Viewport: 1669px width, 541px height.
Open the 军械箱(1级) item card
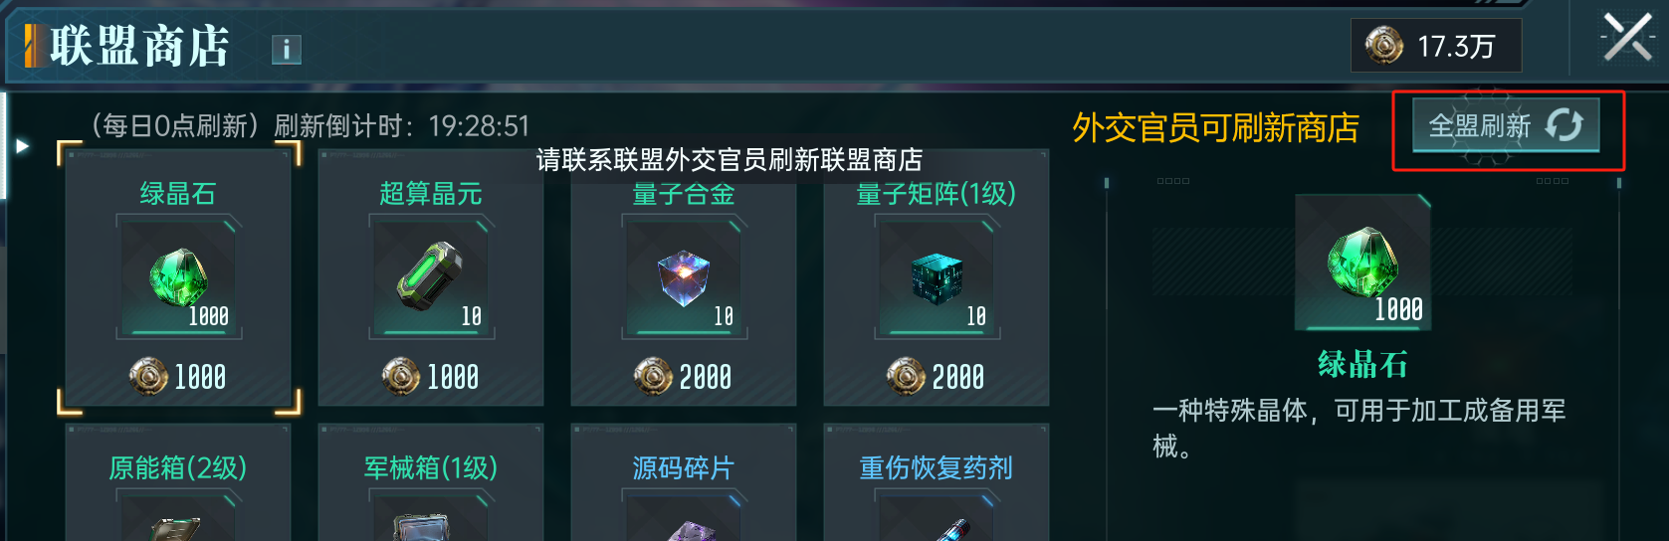coord(431,482)
